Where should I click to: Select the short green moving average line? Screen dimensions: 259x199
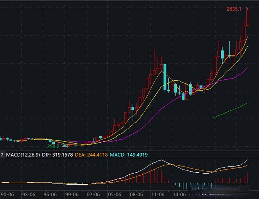(x=230, y=110)
